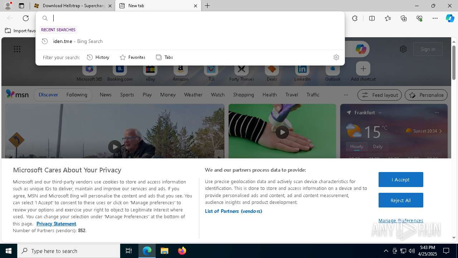The image size is (458, 258).
Task: Switch to the Discover feed tab
Action: click(x=48, y=95)
